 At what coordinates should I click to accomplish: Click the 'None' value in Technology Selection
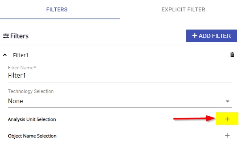[x=15, y=101]
